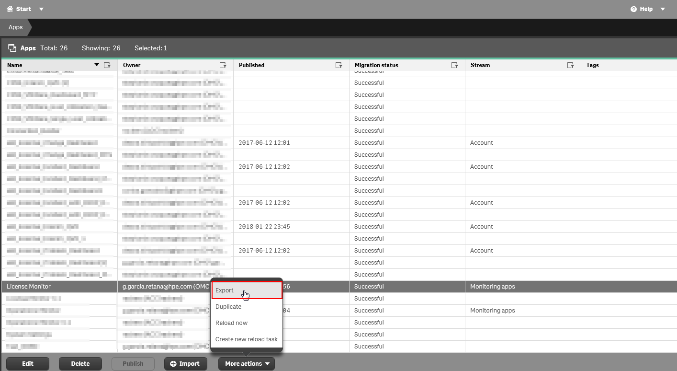The height and width of the screenshot is (371, 677).
Task: Open filter for the Published column
Action: click(x=339, y=65)
